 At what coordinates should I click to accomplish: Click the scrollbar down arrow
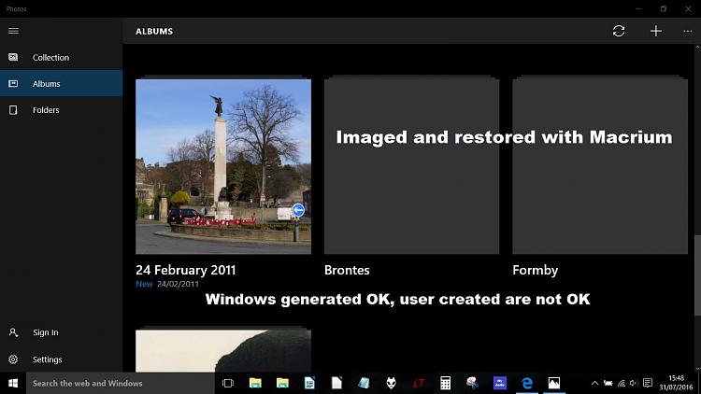pyautogui.click(x=697, y=369)
